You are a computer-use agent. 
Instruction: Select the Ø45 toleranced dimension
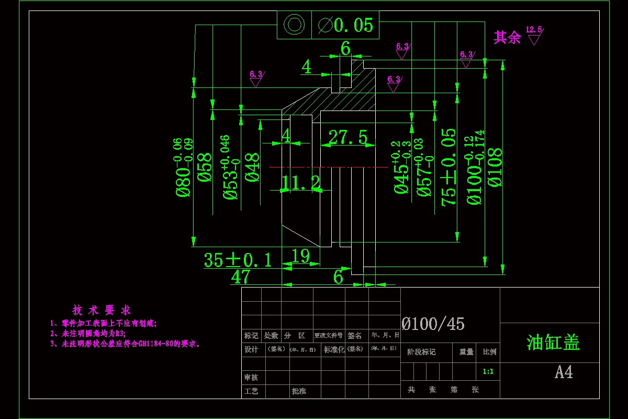401,167
